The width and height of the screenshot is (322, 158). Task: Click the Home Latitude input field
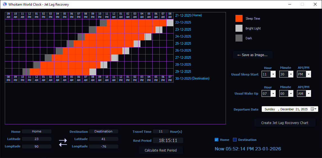(x=37, y=139)
